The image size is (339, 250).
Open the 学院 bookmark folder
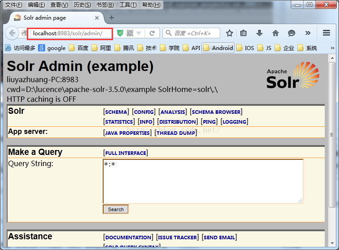pos(170,48)
